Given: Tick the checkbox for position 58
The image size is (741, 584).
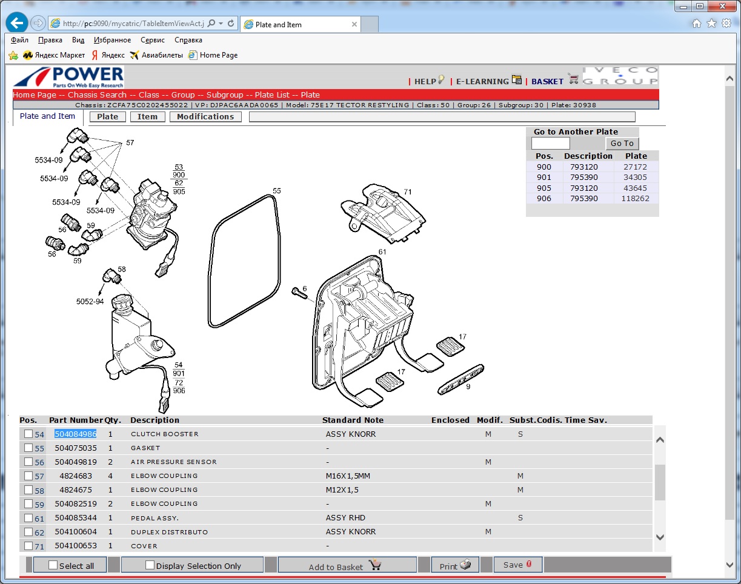Looking at the screenshot, I should [x=28, y=489].
